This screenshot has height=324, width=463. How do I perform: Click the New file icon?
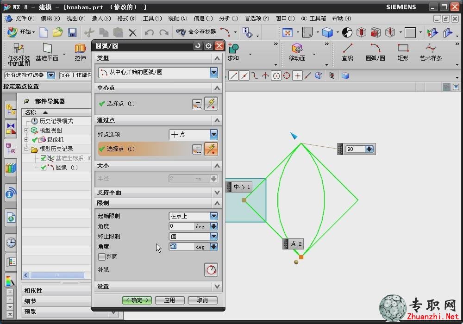[44, 32]
